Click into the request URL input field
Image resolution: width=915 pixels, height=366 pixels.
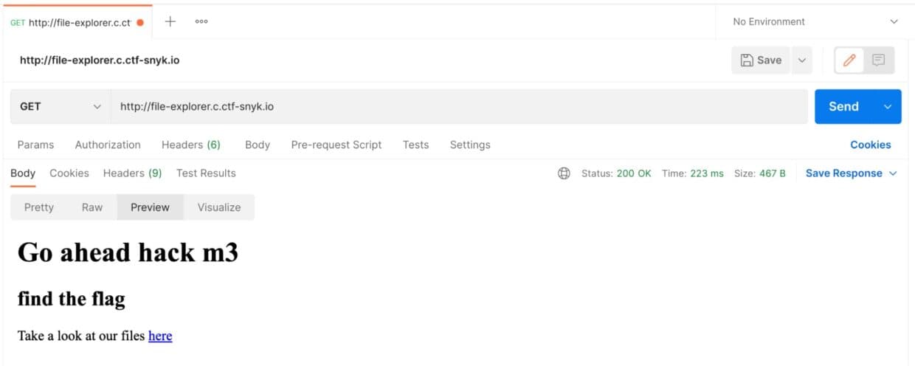pos(457,106)
